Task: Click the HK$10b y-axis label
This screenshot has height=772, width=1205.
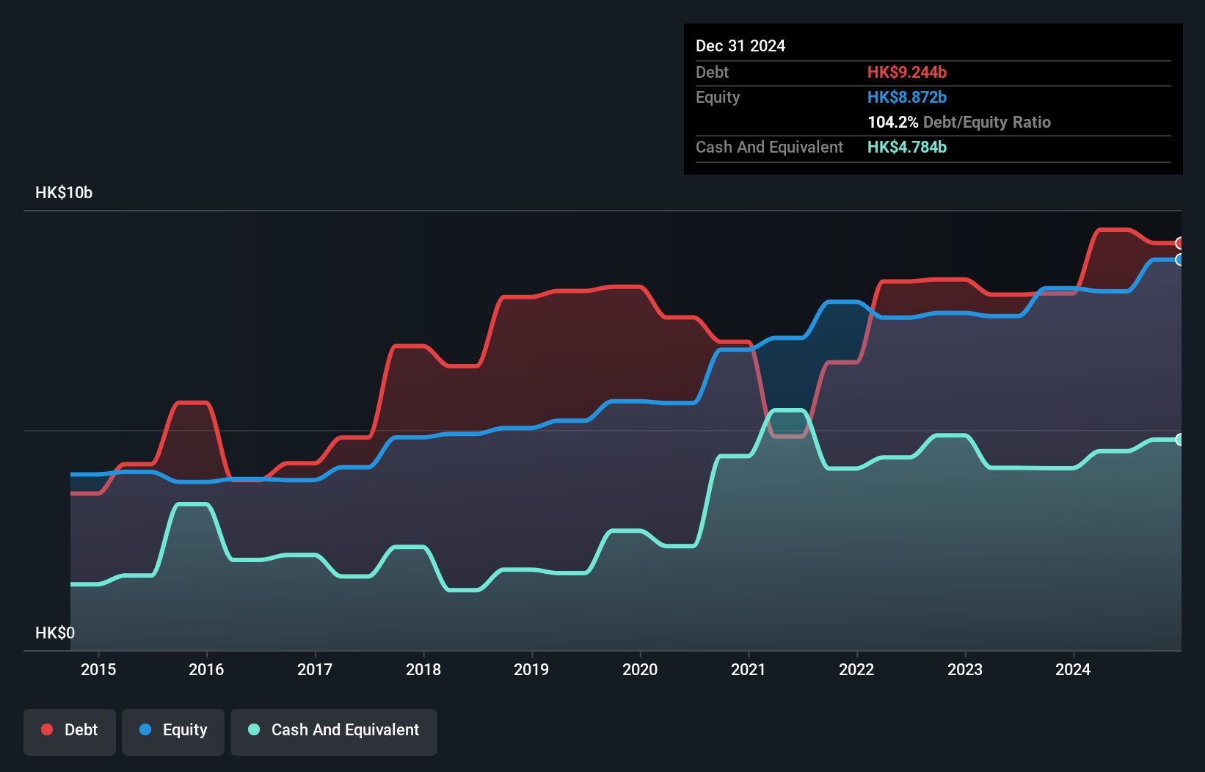Action: 64,193
